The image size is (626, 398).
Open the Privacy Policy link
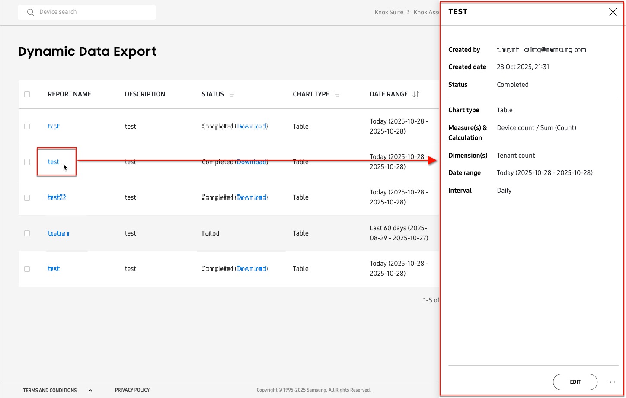(x=132, y=390)
